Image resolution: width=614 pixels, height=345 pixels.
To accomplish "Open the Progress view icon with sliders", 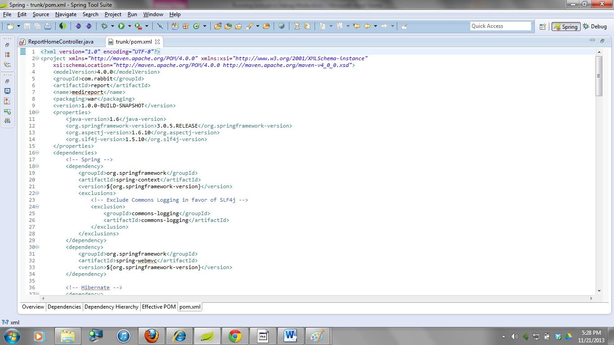I will [x=7, y=121].
